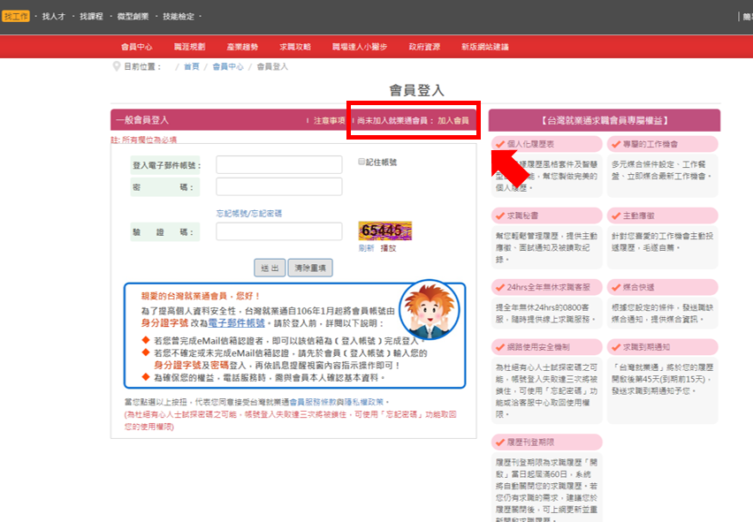753x522 pixels.
Task: Open 政府資源 navigation item
Action: (424, 47)
